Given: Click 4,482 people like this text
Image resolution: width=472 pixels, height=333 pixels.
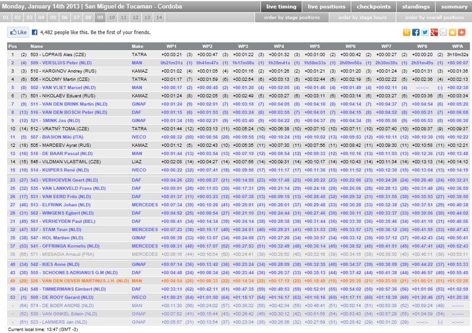Looking at the screenshot, I should point(95,32).
